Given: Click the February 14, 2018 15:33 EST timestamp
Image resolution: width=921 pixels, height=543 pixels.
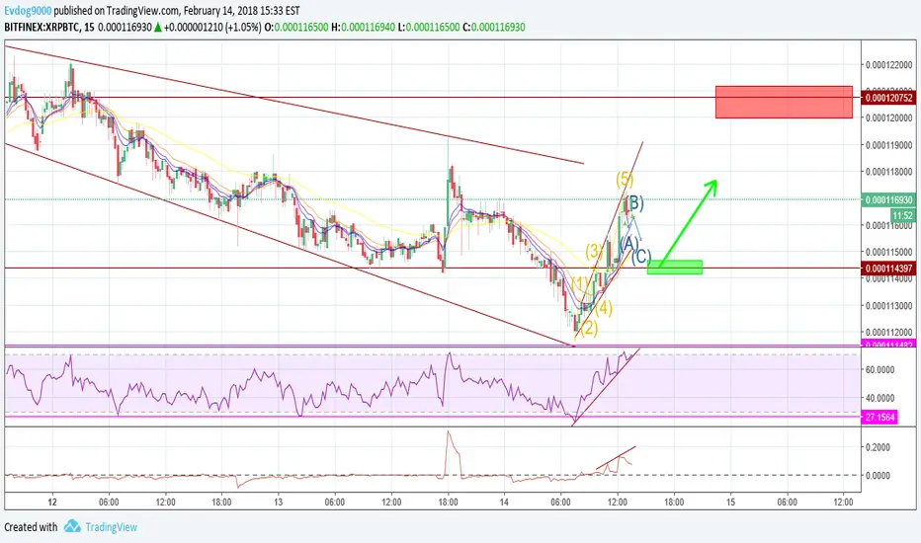Looking at the screenshot, I should tap(241, 11).
